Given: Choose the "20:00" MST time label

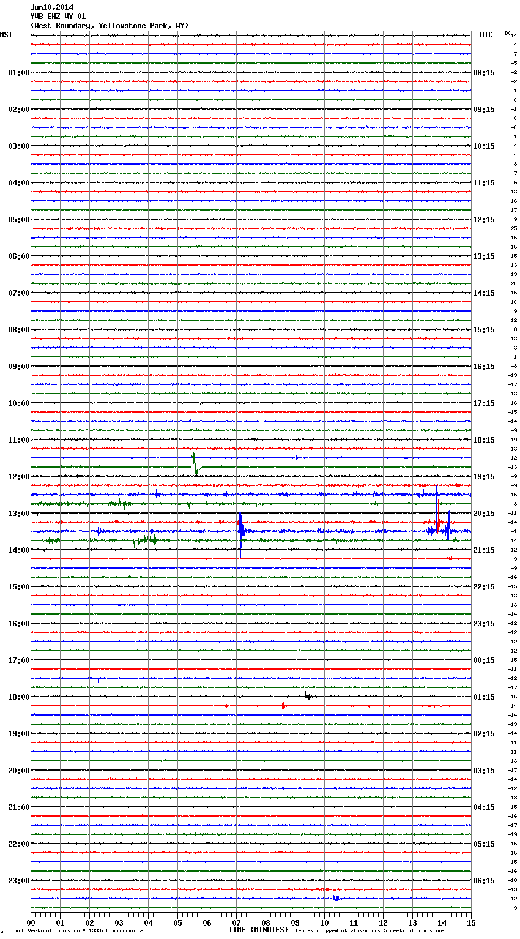Looking at the screenshot, I should 18,771.
